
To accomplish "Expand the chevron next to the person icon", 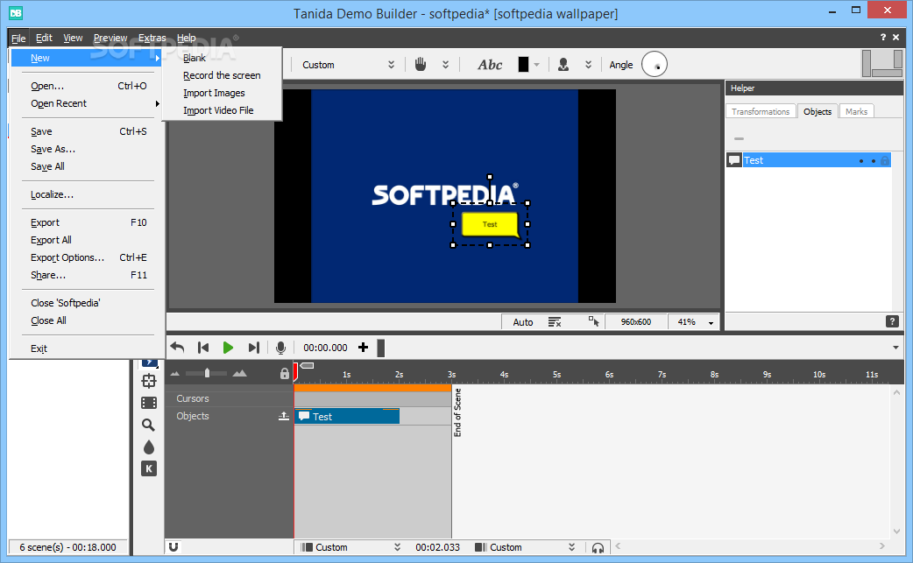I will [x=589, y=65].
